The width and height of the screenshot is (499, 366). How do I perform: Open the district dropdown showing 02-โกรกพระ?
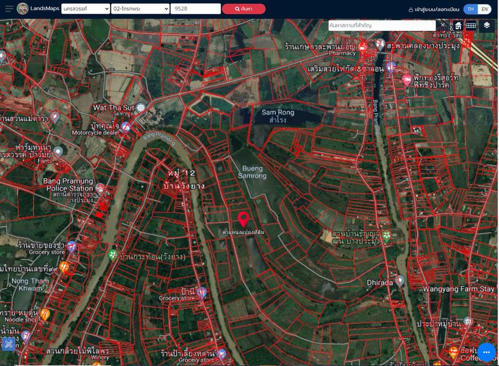click(x=140, y=9)
